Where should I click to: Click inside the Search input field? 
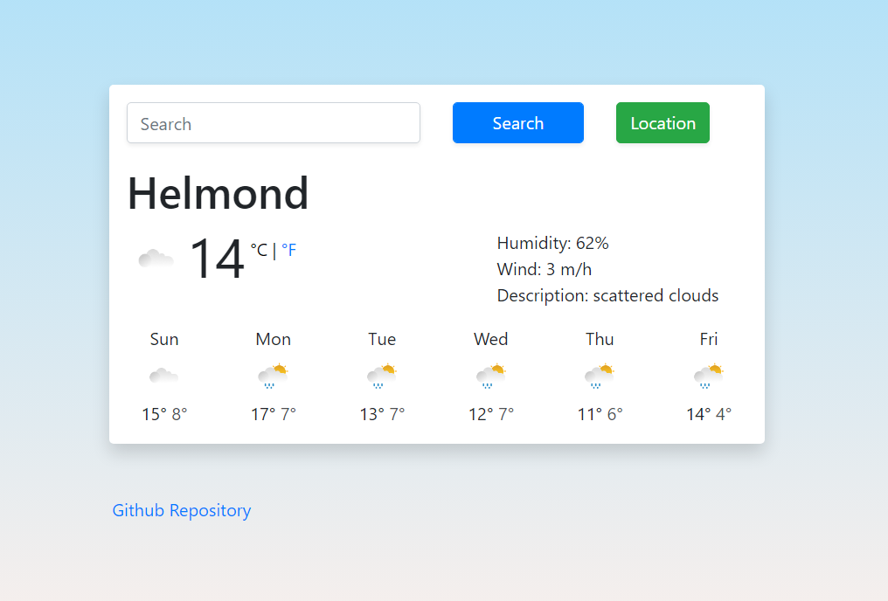click(273, 123)
